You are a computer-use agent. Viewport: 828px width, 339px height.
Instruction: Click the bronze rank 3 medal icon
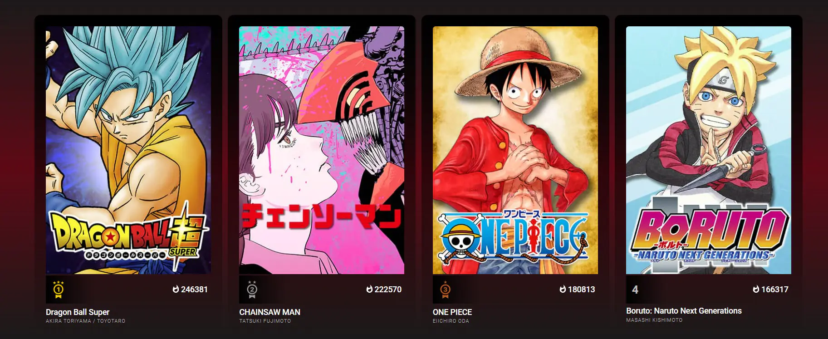[445, 290]
